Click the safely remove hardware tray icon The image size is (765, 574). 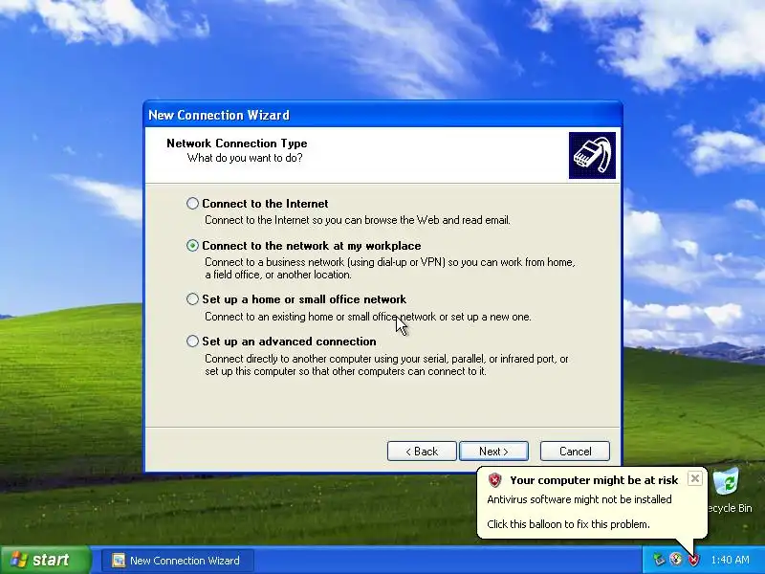click(x=659, y=560)
